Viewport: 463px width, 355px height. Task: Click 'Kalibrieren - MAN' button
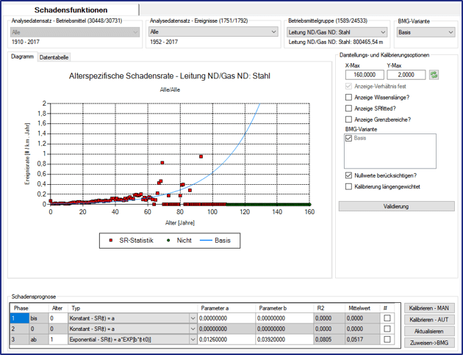coord(429,308)
